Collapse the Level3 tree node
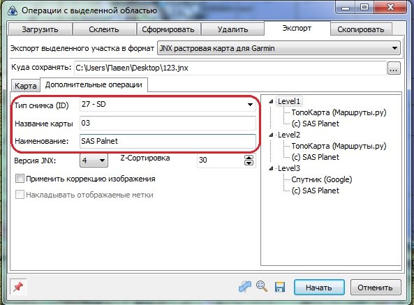Screen dimensions: 414x305 pos(271,168)
